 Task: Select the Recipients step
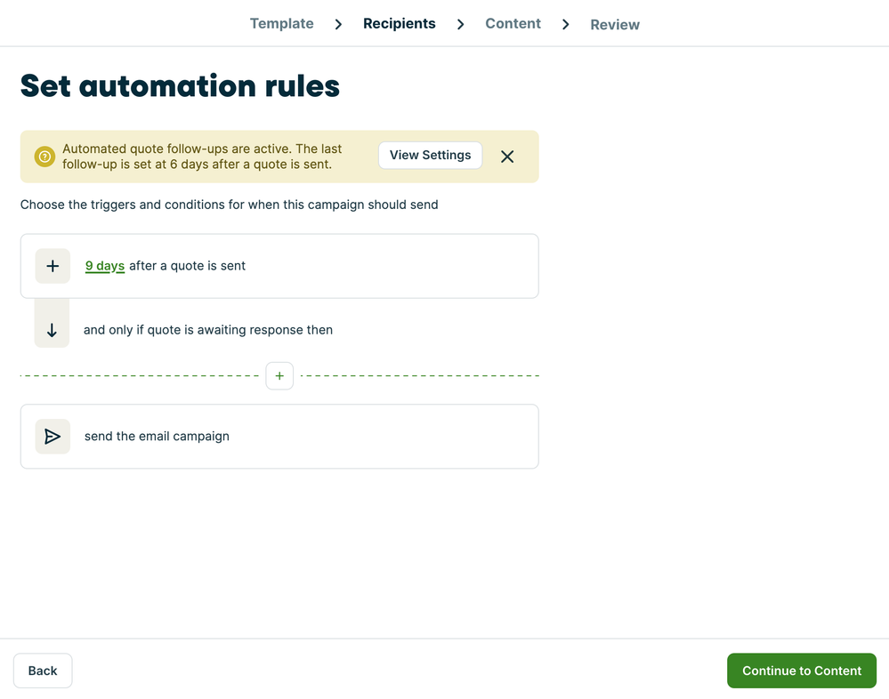[399, 24]
